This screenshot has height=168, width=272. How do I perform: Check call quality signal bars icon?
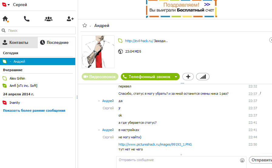(203, 77)
